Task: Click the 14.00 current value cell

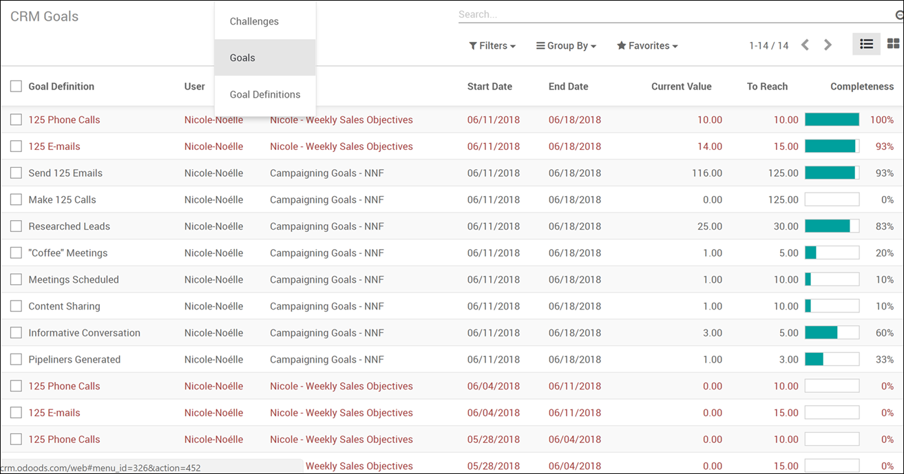Action: (710, 147)
